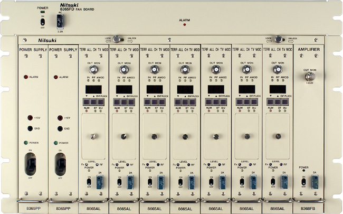Tap the channel display on the fifth 8665AL module

(216, 90)
